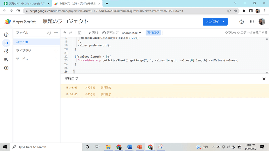This screenshot has width=269, height=151.
Task: Share this page icon in address bar
Action: [x=229, y=11]
